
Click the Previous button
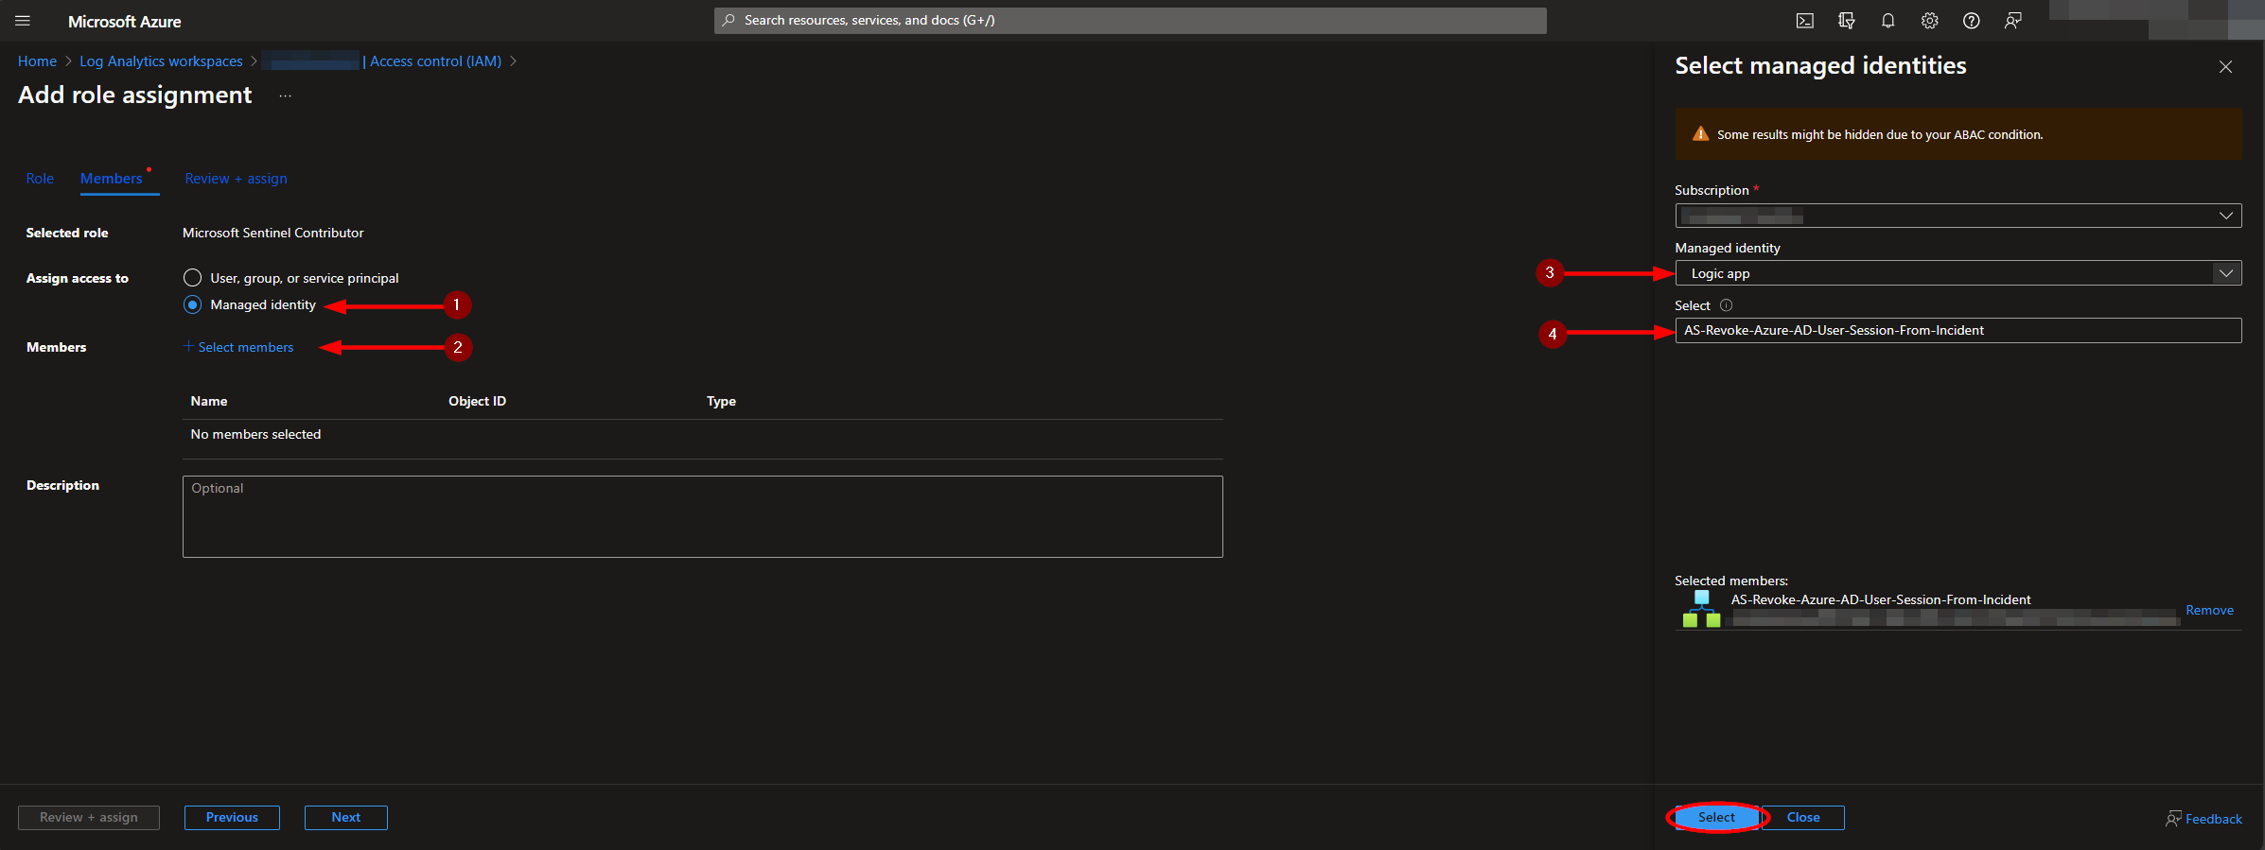click(x=232, y=817)
